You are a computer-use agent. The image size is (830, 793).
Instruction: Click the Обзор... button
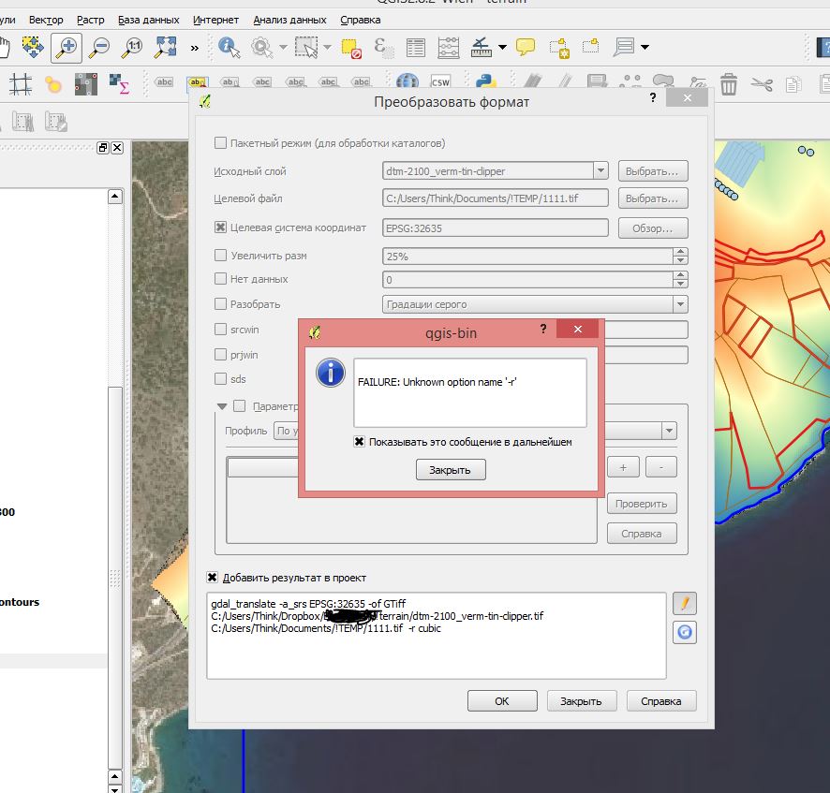(x=652, y=228)
